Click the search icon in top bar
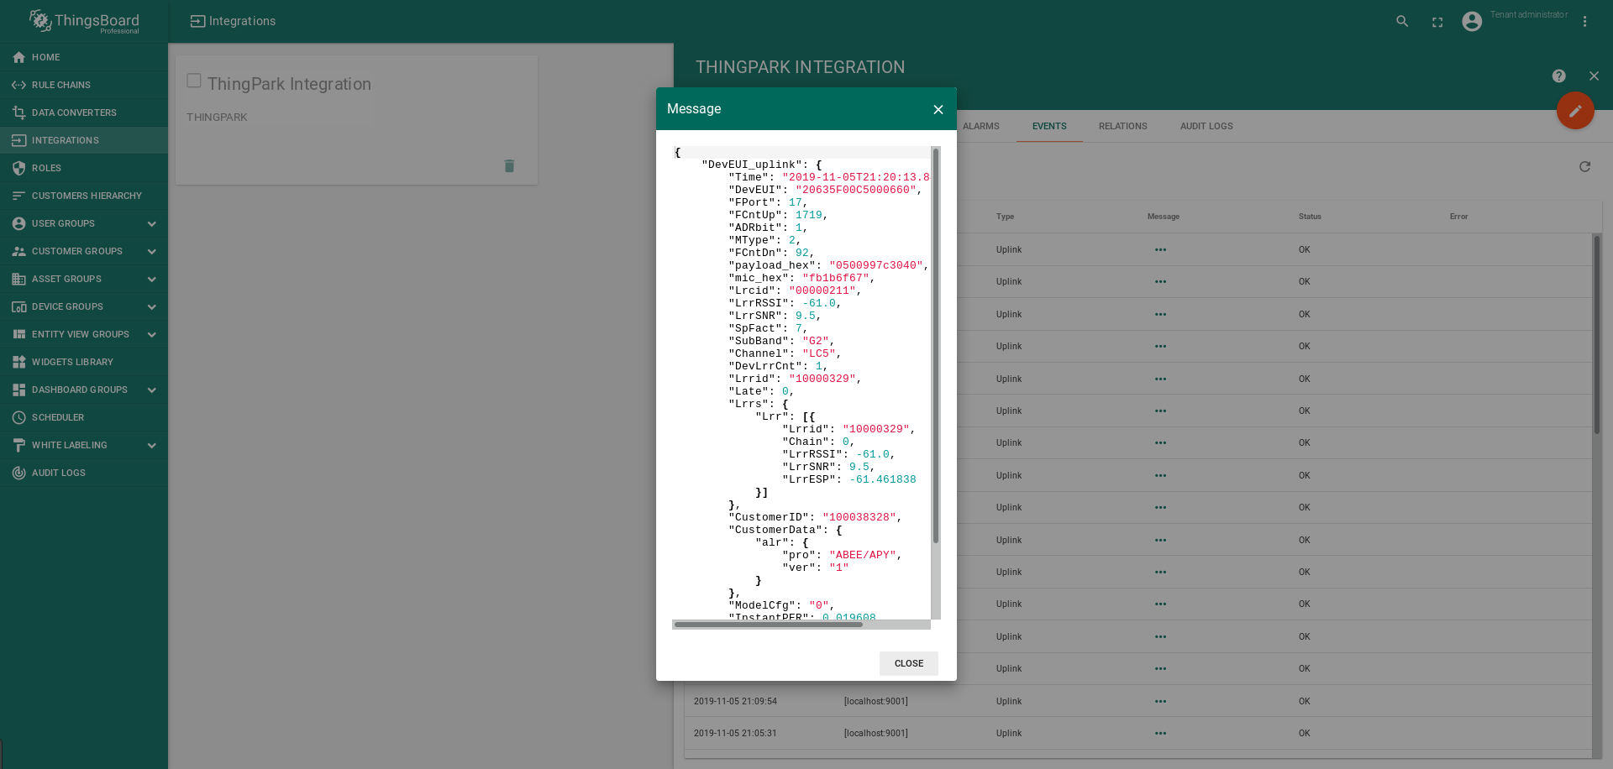This screenshot has height=769, width=1613. pyautogui.click(x=1402, y=22)
